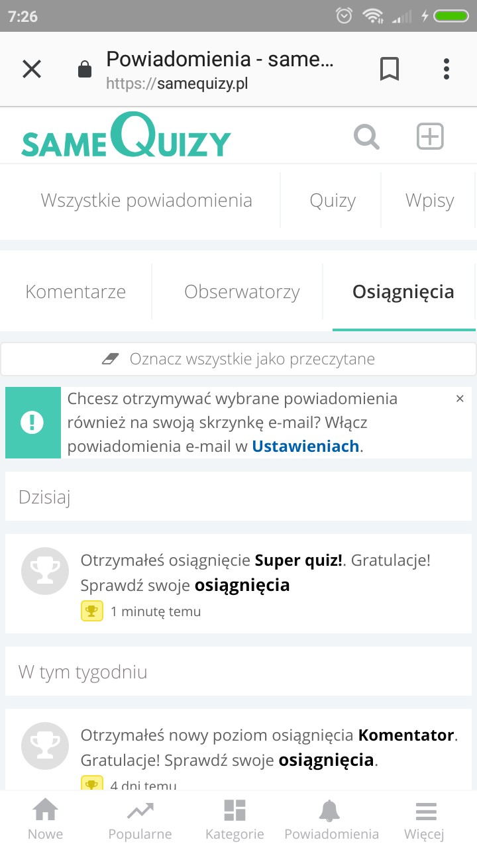Open the search magnifier icon
Image resolution: width=477 pixels, height=848 pixels.
366,137
